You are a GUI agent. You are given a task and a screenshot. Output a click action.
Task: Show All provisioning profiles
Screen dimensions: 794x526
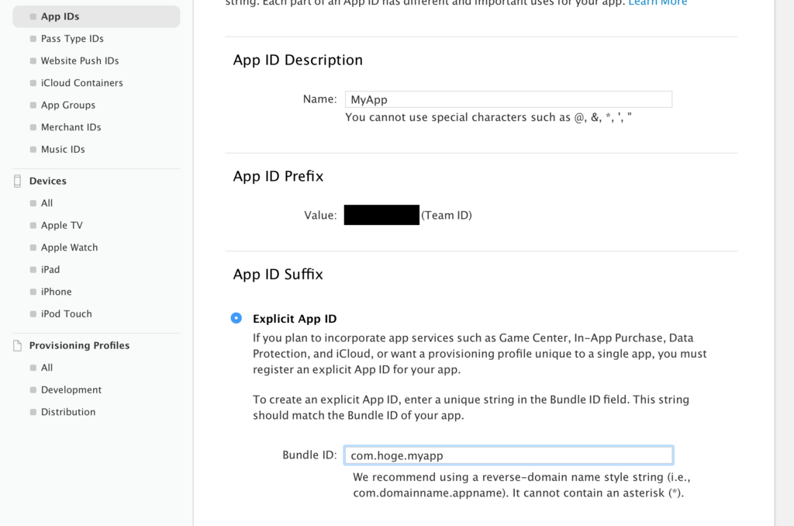pyautogui.click(x=47, y=368)
